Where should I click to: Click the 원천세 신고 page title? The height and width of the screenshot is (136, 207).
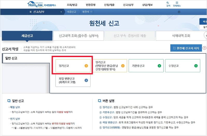[x=104, y=23]
